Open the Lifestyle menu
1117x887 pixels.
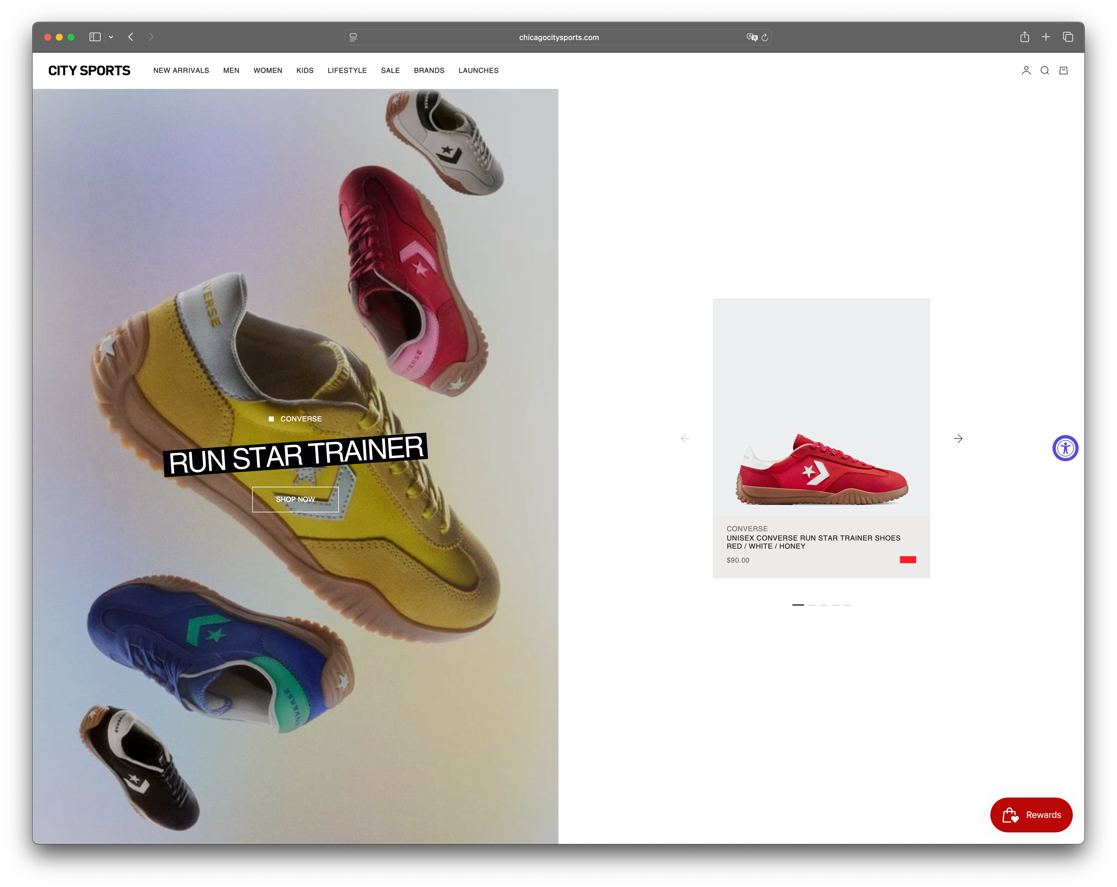347,70
